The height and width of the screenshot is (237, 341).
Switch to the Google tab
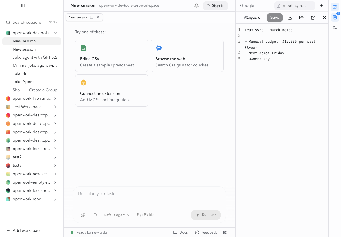click(x=247, y=6)
